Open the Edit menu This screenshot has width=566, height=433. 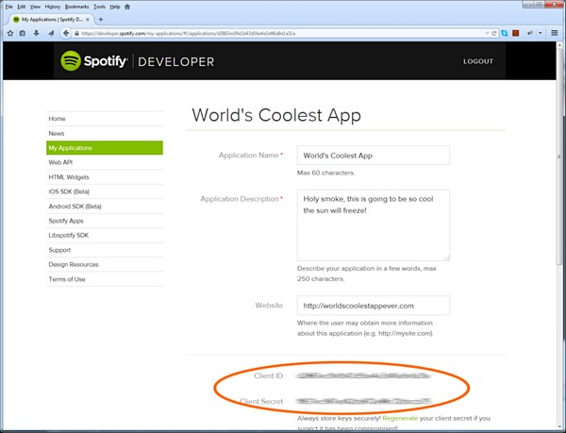(x=22, y=7)
